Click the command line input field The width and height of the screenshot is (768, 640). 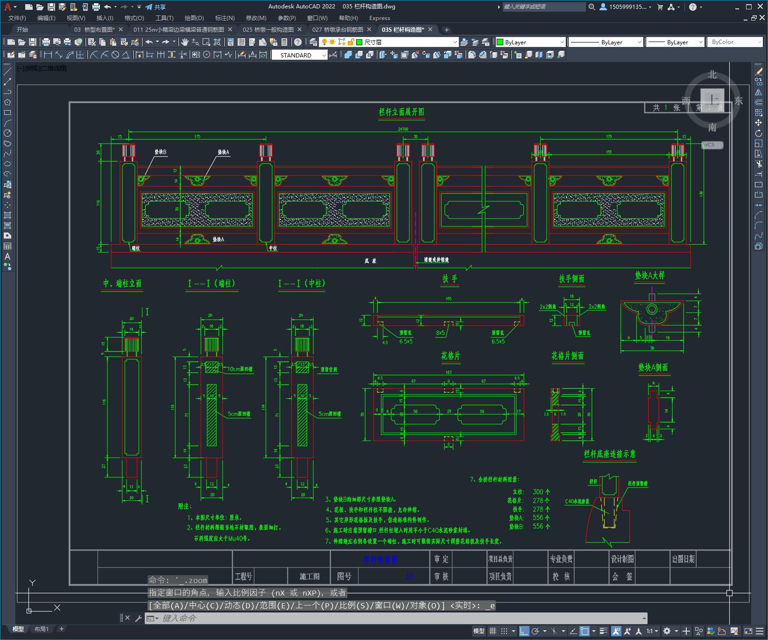pos(396,618)
